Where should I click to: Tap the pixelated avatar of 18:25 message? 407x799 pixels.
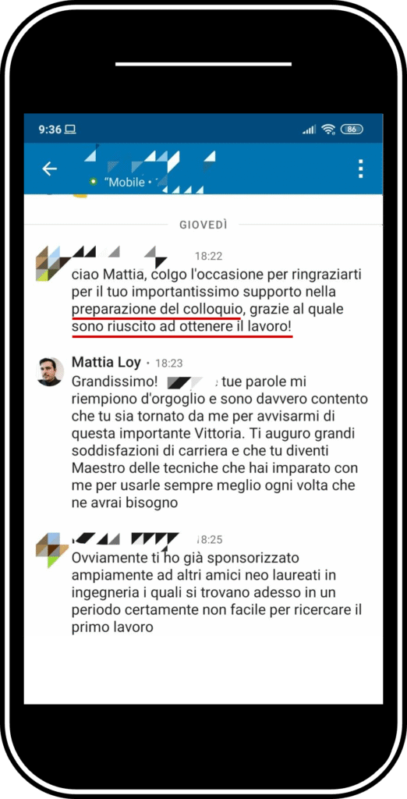(52, 550)
